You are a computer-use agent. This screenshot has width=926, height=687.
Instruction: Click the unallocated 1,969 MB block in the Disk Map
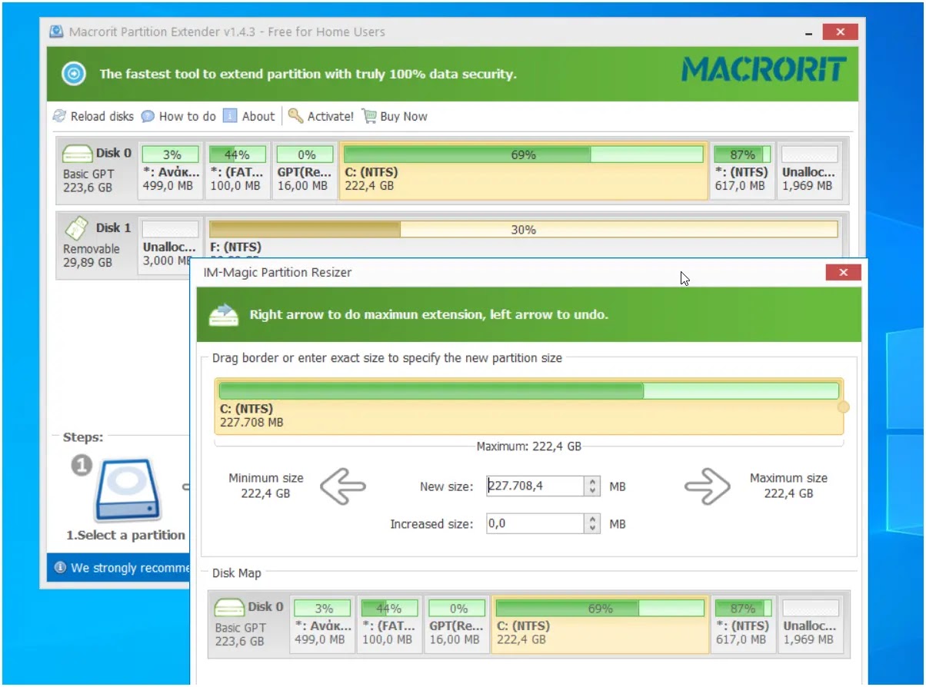click(809, 623)
